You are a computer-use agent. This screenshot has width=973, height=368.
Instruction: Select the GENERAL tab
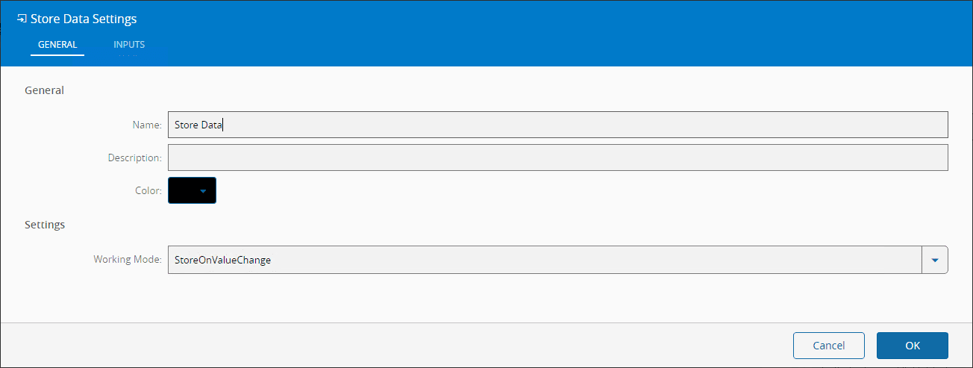point(57,45)
